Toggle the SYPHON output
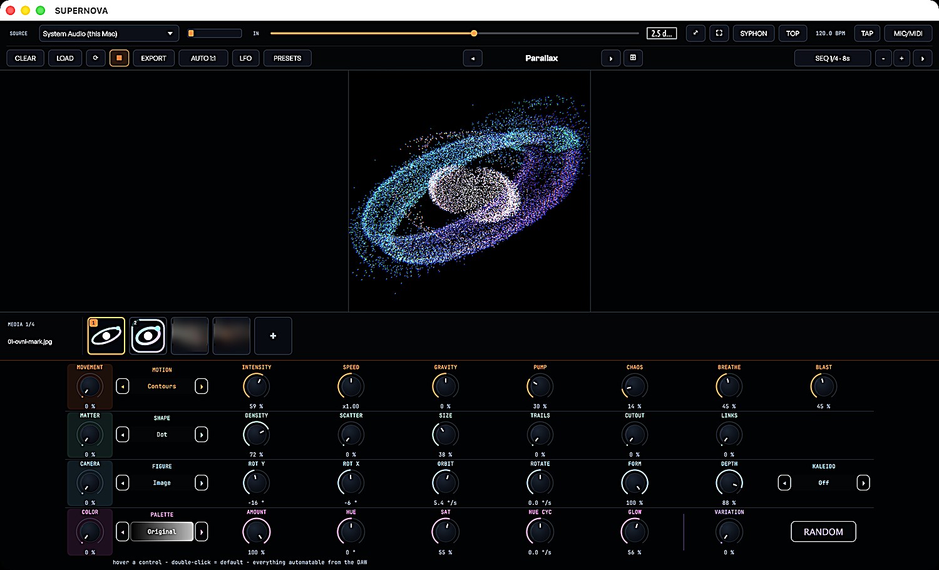Image resolution: width=939 pixels, height=570 pixels. click(x=754, y=33)
